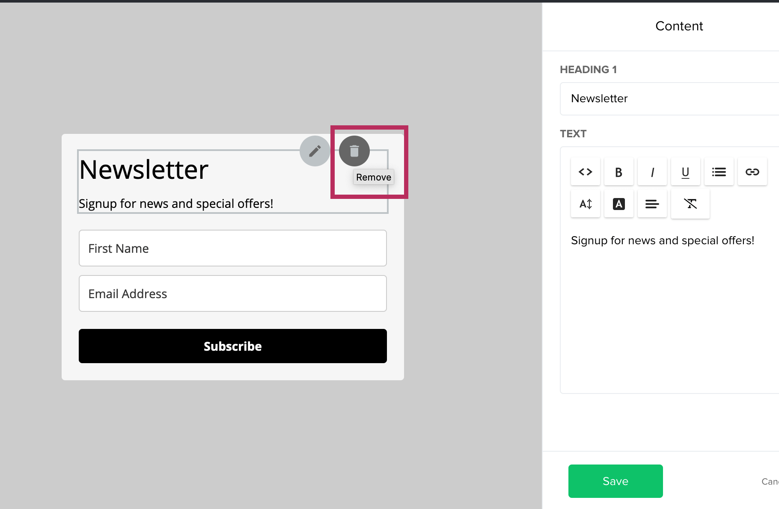Apply underline formatting
The width and height of the screenshot is (779, 509).
[685, 172]
